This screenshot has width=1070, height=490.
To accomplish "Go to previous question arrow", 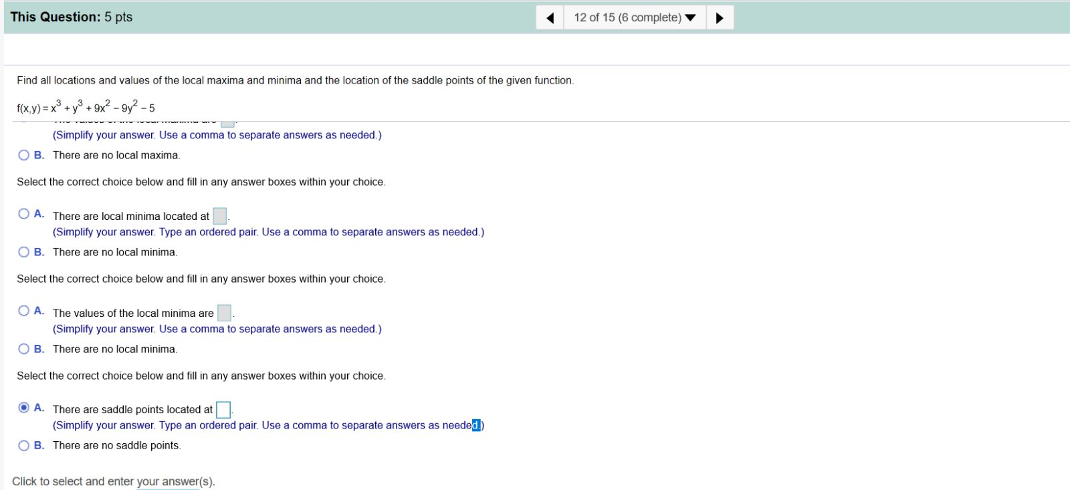I will [550, 18].
